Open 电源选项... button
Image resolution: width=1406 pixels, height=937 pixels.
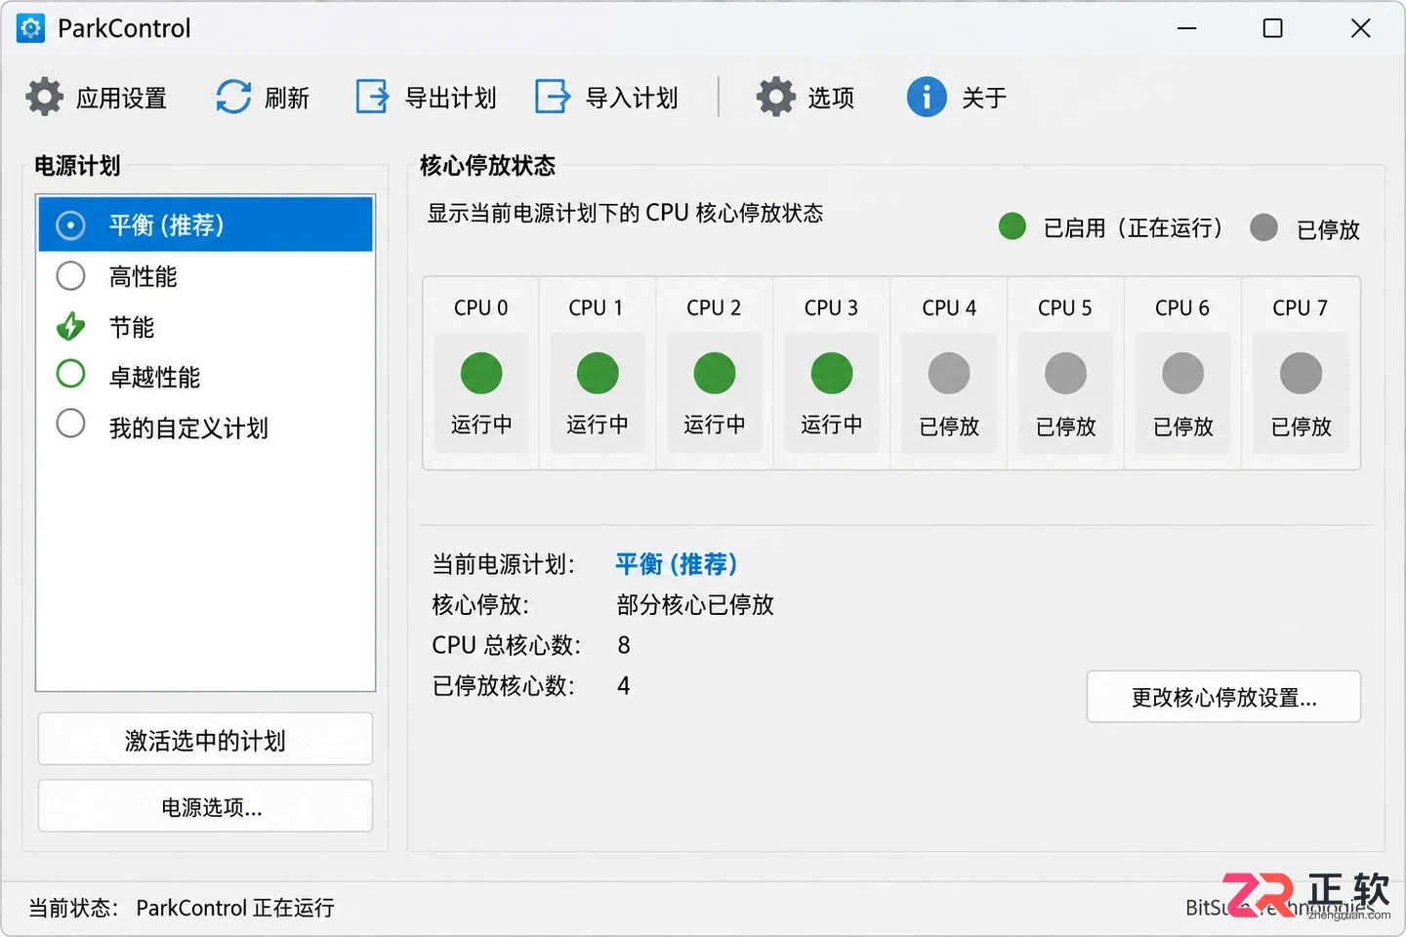coord(205,806)
